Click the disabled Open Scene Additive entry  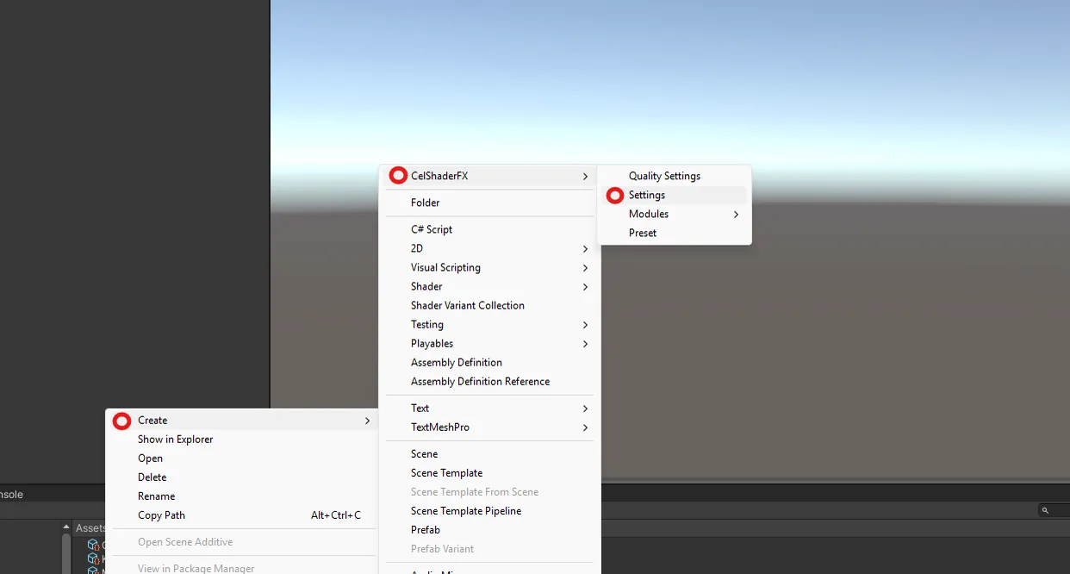coord(242,541)
